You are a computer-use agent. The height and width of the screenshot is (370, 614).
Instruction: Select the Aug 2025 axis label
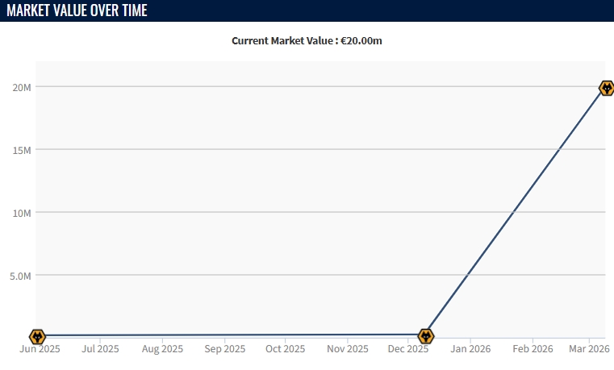coord(162,350)
